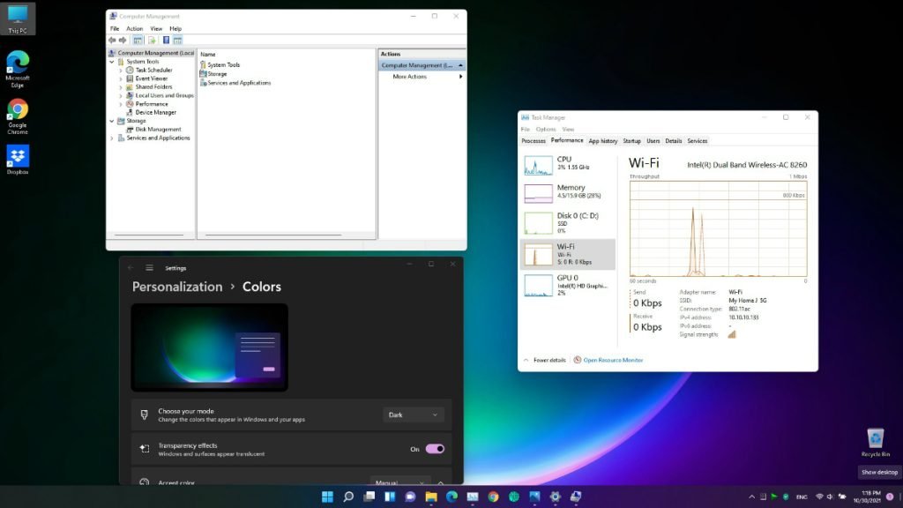The width and height of the screenshot is (903, 508).
Task: Select the Recycle Bin desktop icon
Action: 876,443
